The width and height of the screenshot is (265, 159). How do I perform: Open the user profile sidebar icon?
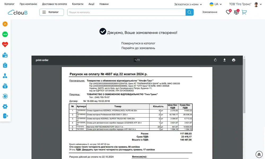pyautogui.click(x=5, y=76)
